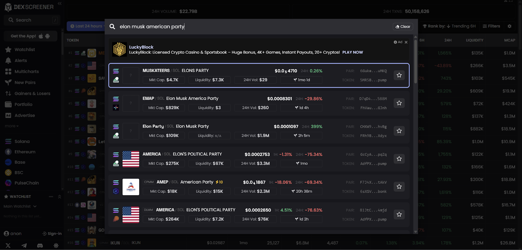Image resolution: width=522 pixels, height=250 pixels.
Task: Open the table settings gear icon
Action: click(x=510, y=26)
